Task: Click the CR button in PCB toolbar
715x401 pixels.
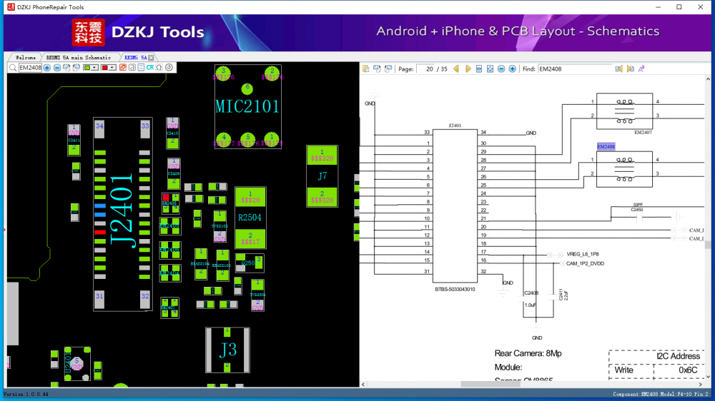Action: pos(150,68)
